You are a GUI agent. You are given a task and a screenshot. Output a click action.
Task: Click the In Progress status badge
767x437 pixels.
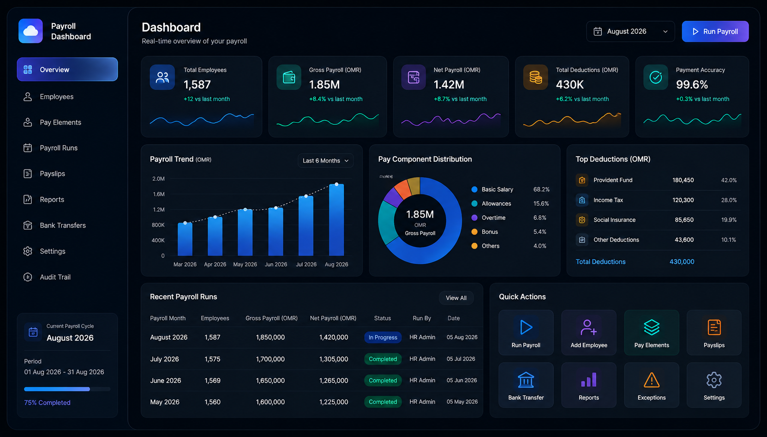pyautogui.click(x=383, y=338)
